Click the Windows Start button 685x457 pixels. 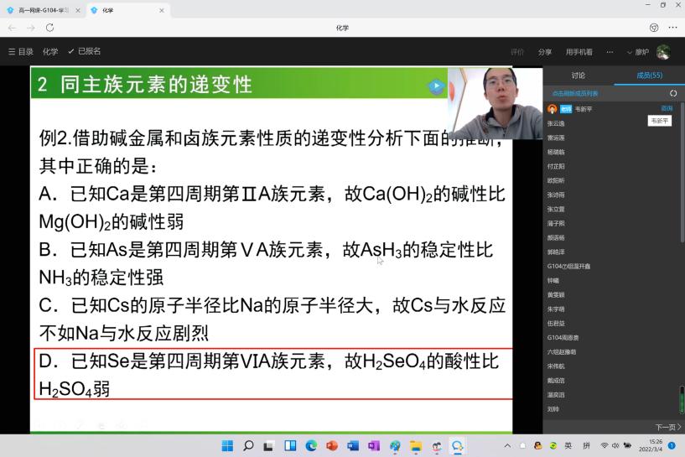(227, 445)
